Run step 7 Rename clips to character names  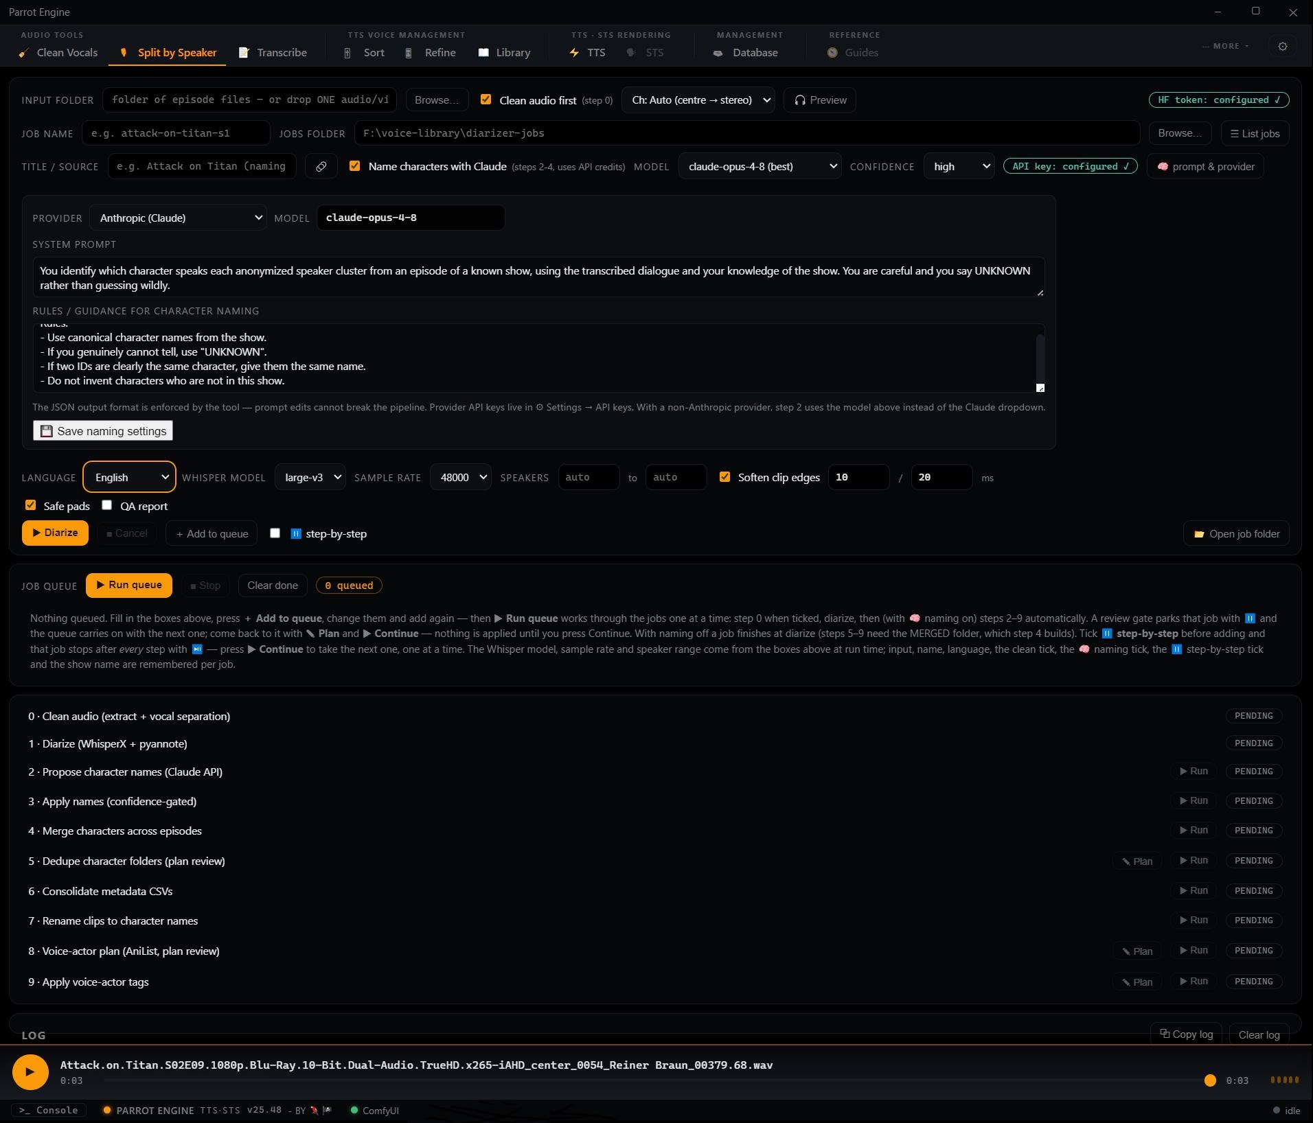(1194, 921)
